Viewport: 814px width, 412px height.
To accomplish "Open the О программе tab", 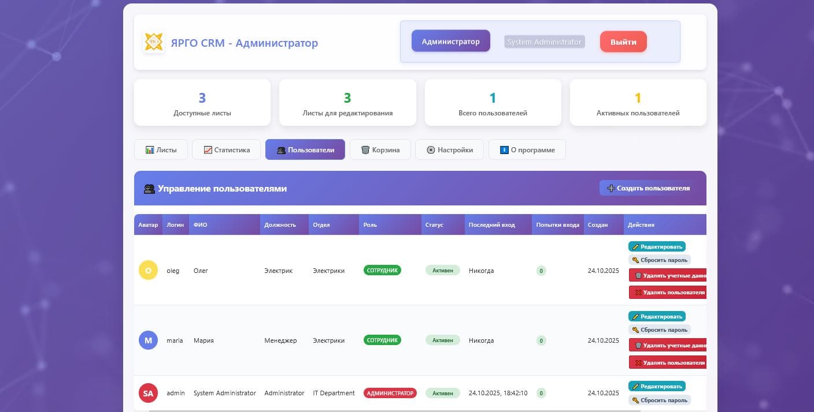I will 527,149.
